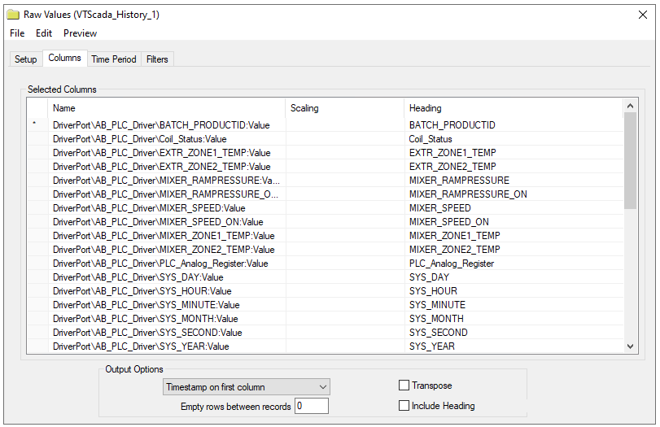Switch to the Setup tab
Viewport: 660px width, 427px height.
[x=26, y=59]
